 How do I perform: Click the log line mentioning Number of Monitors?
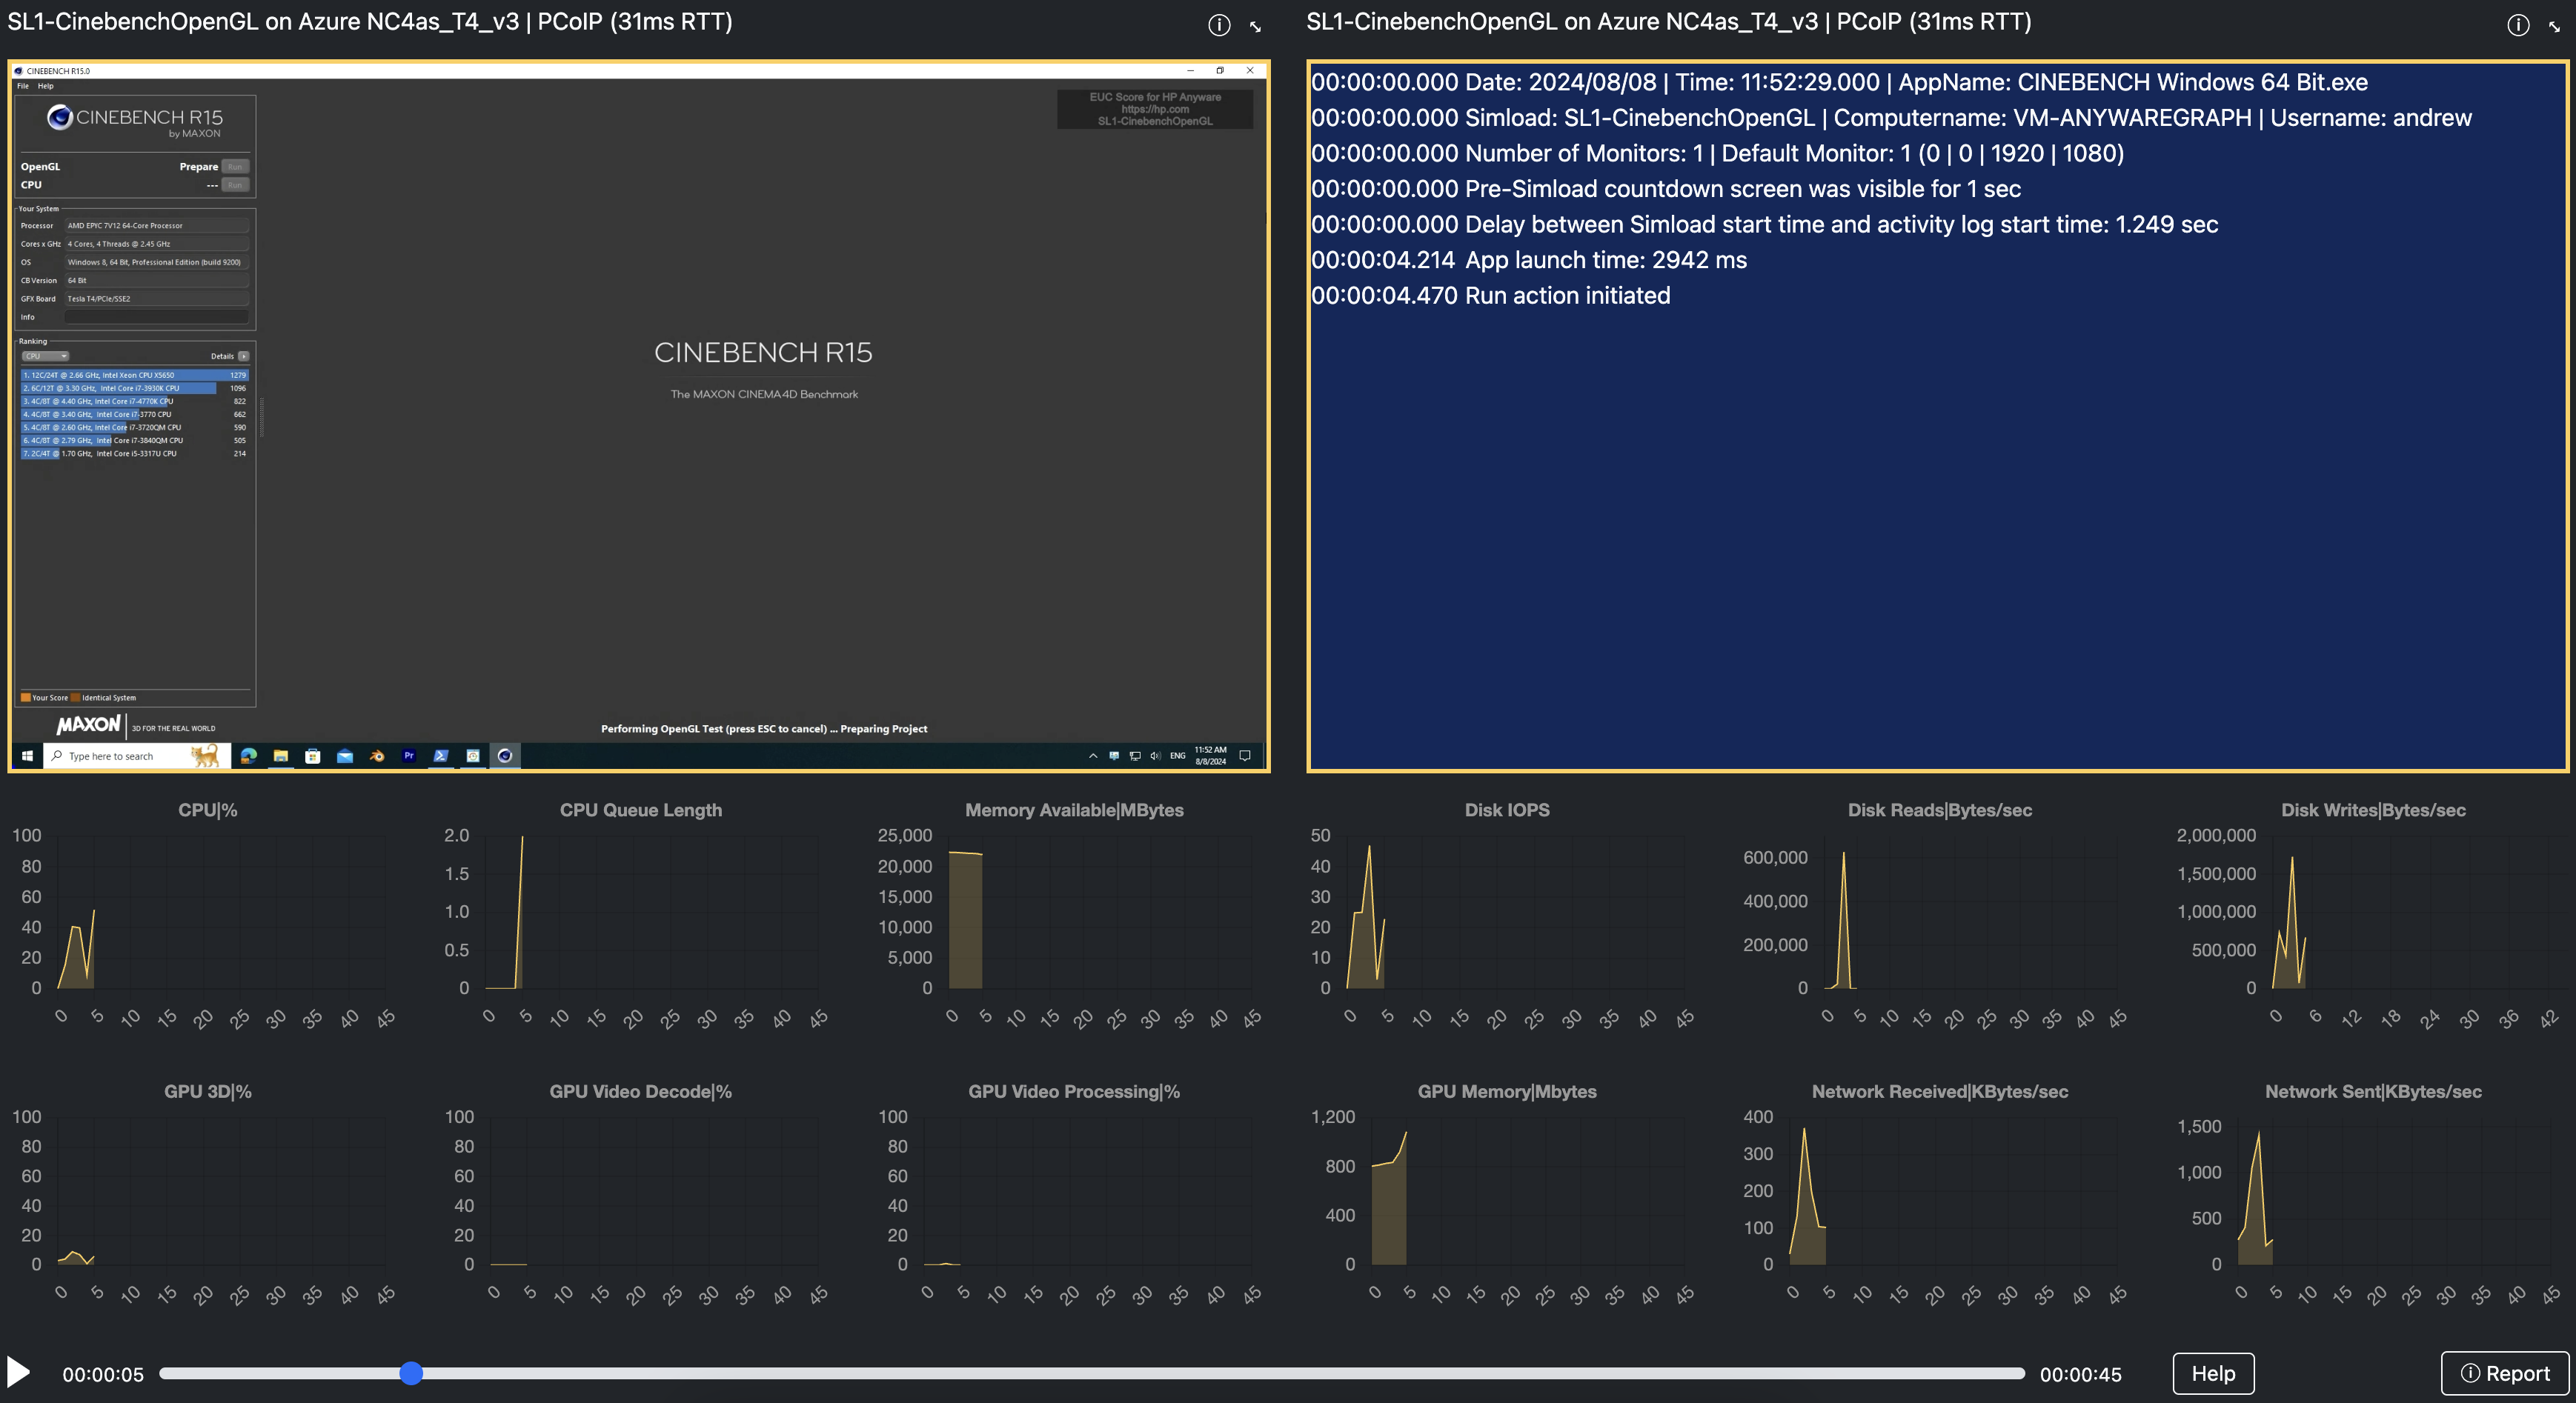[1717, 153]
